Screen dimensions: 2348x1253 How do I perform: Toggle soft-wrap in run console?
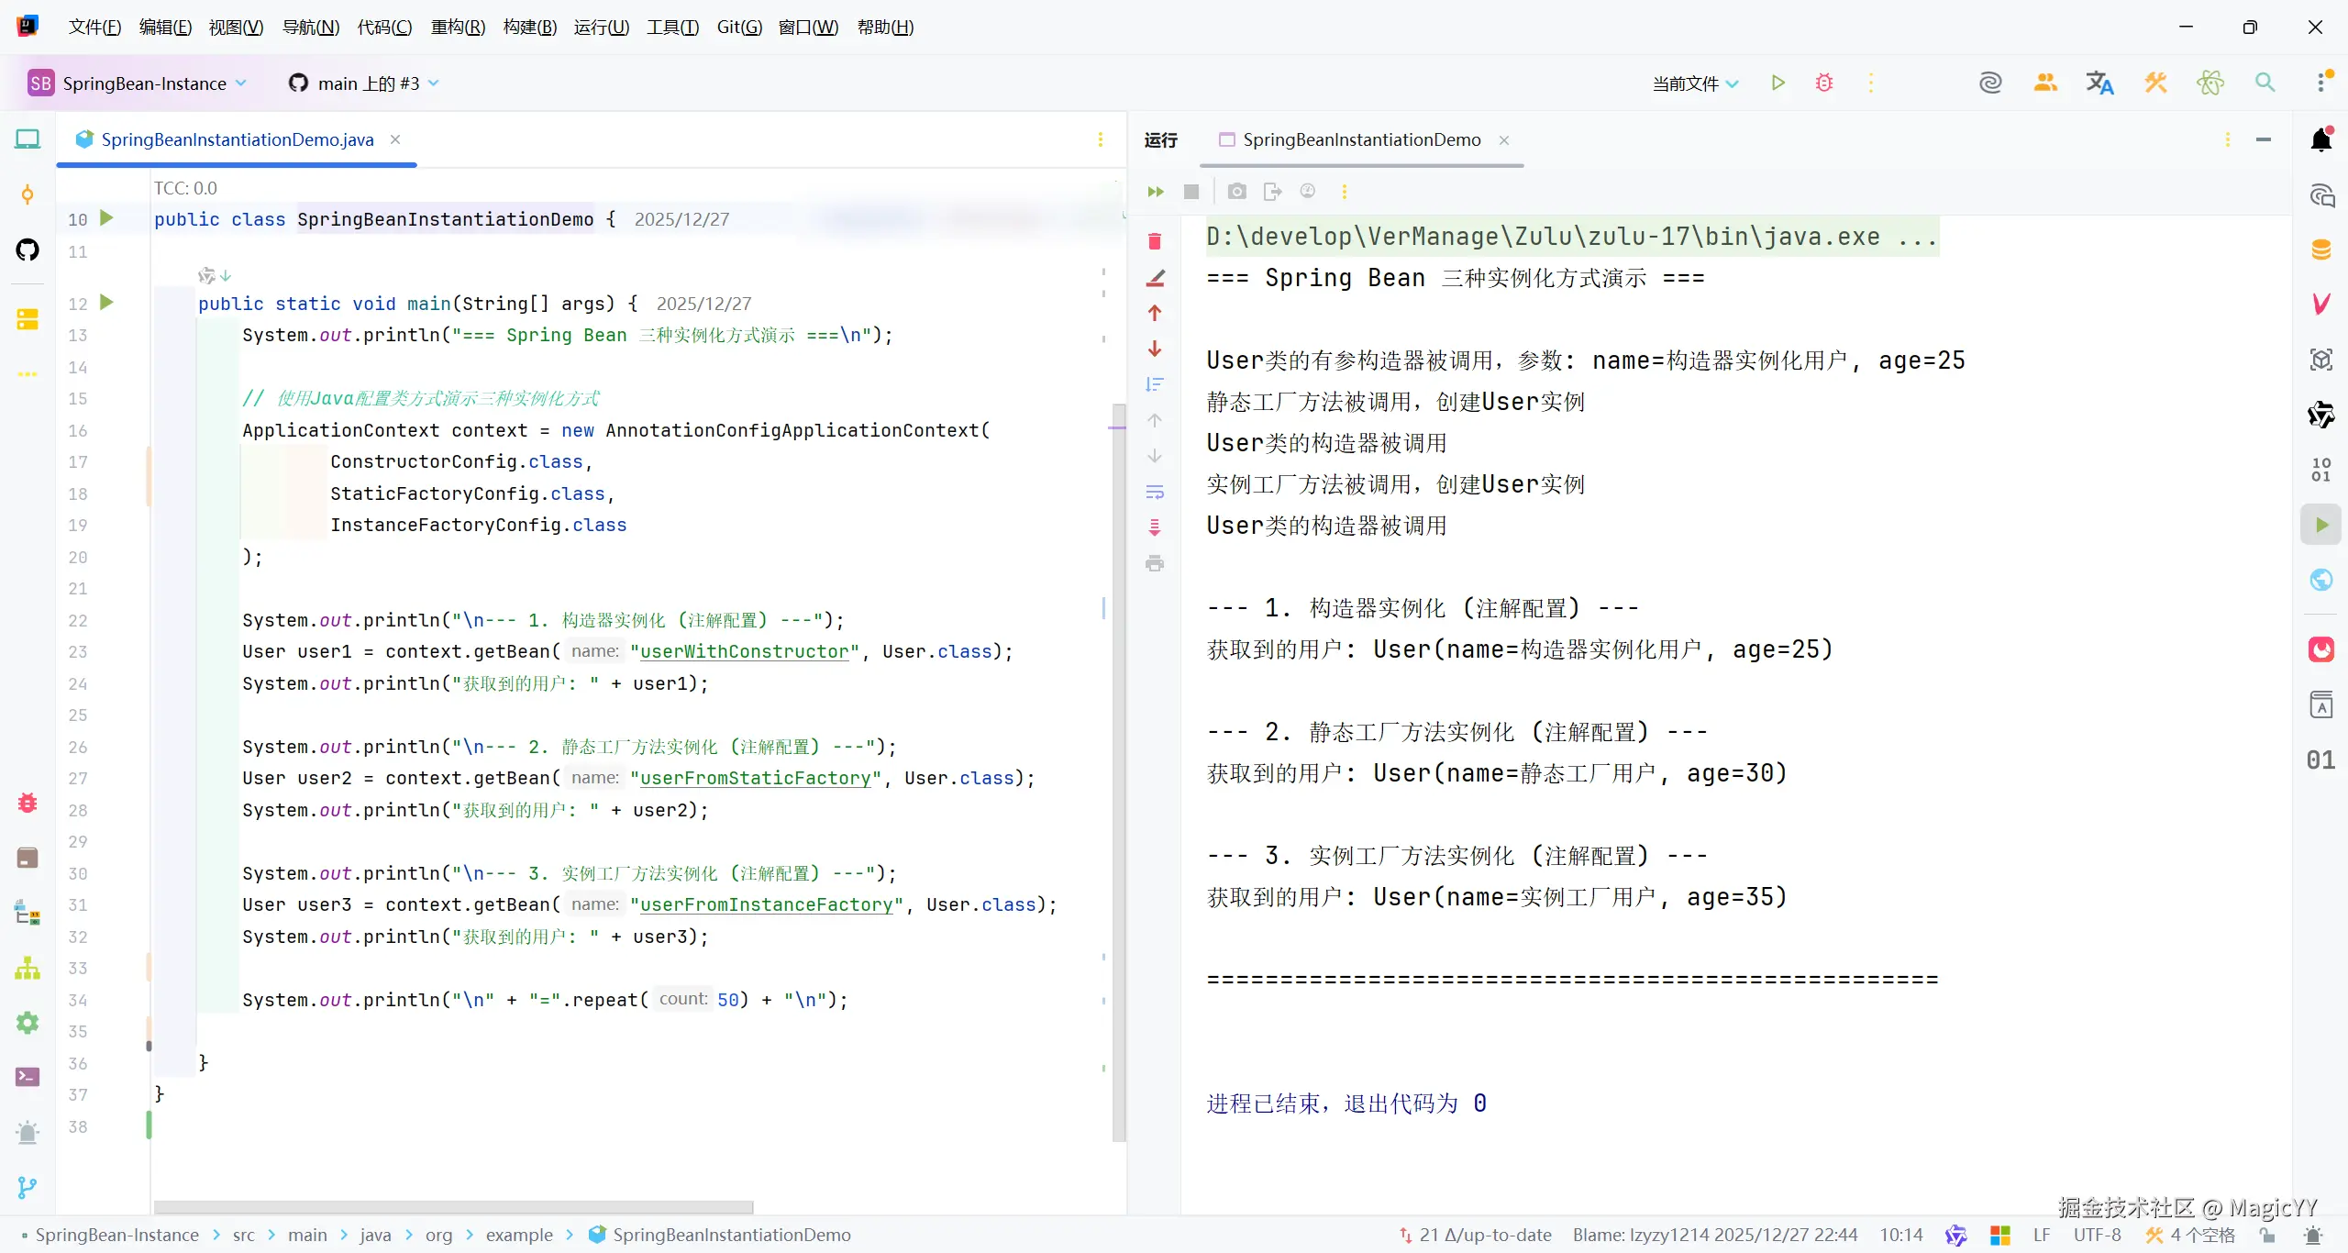1155,492
